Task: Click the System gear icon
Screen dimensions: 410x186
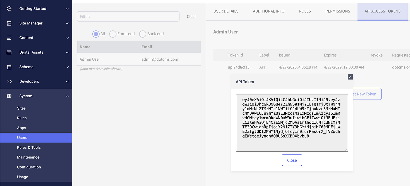Action: click(9, 96)
